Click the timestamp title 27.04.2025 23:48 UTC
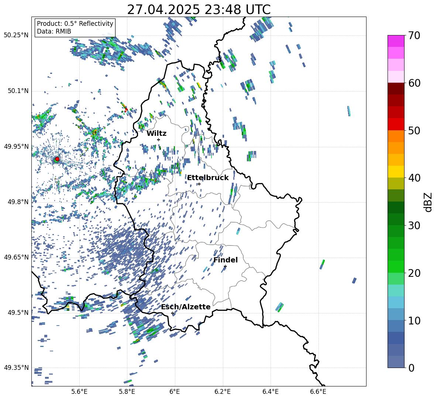The image size is (437, 399). 199,10
